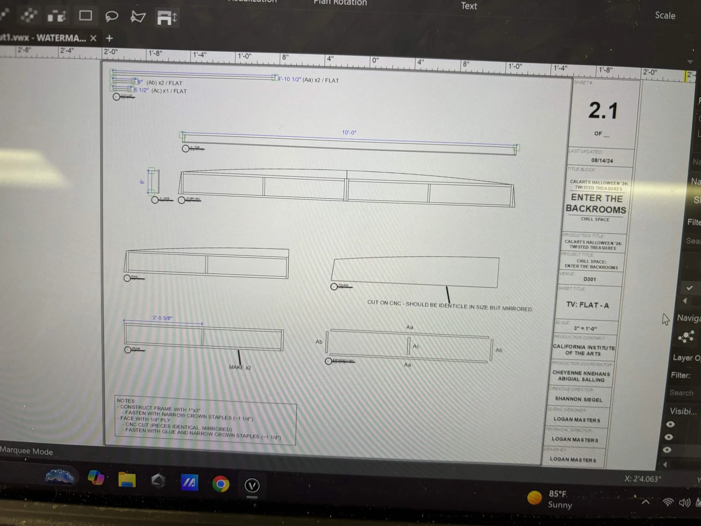701x526 pixels.
Task: Switch to the t1.vwx - WATERMA... document tab
Action: pyautogui.click(x=43, y=38)
